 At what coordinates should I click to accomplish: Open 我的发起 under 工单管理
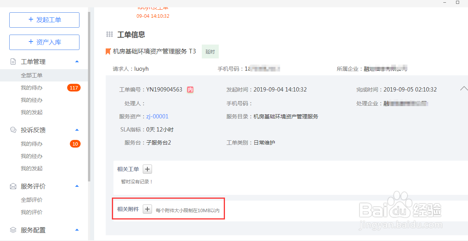click(x=30, y=112)
